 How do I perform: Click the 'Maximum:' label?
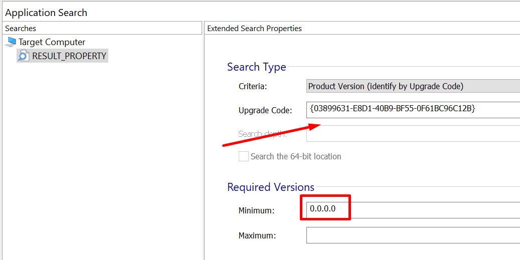point(257,235)
